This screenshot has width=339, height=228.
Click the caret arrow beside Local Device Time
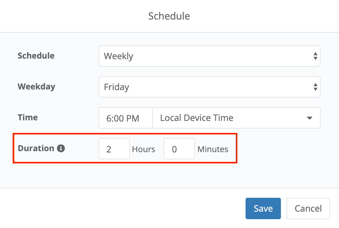tap(309, 118)
